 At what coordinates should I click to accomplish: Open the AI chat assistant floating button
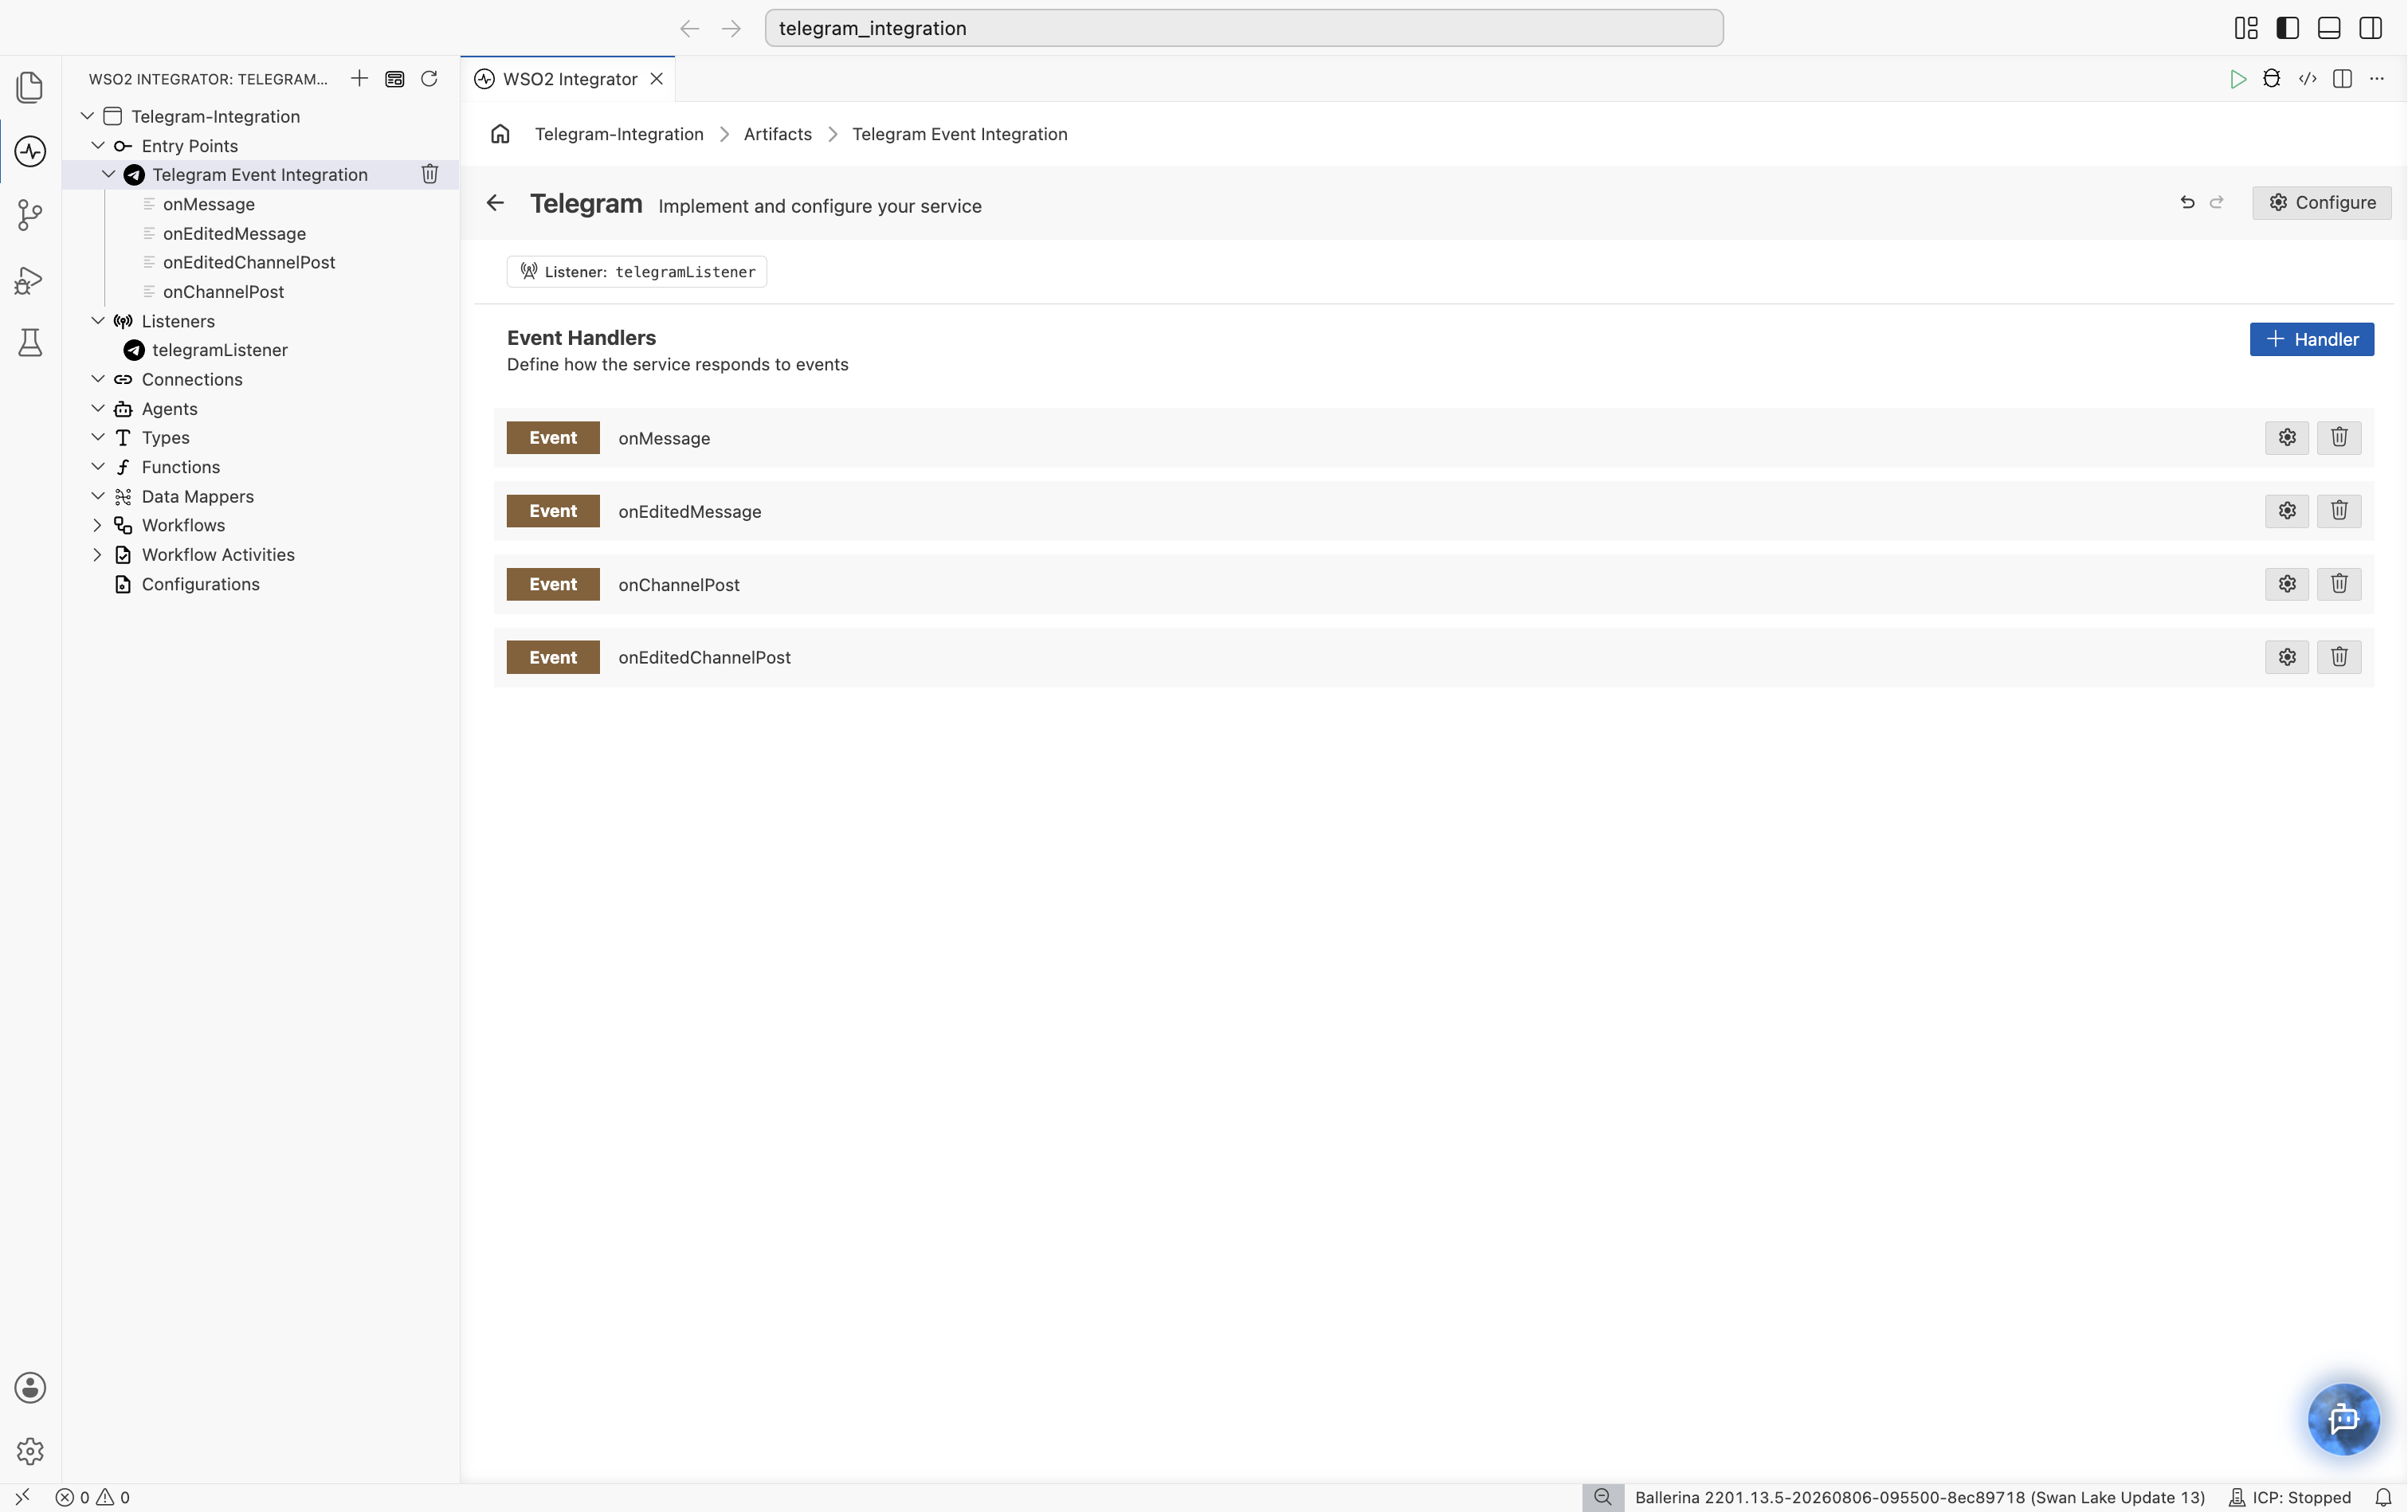[x=2343, y=1418]
